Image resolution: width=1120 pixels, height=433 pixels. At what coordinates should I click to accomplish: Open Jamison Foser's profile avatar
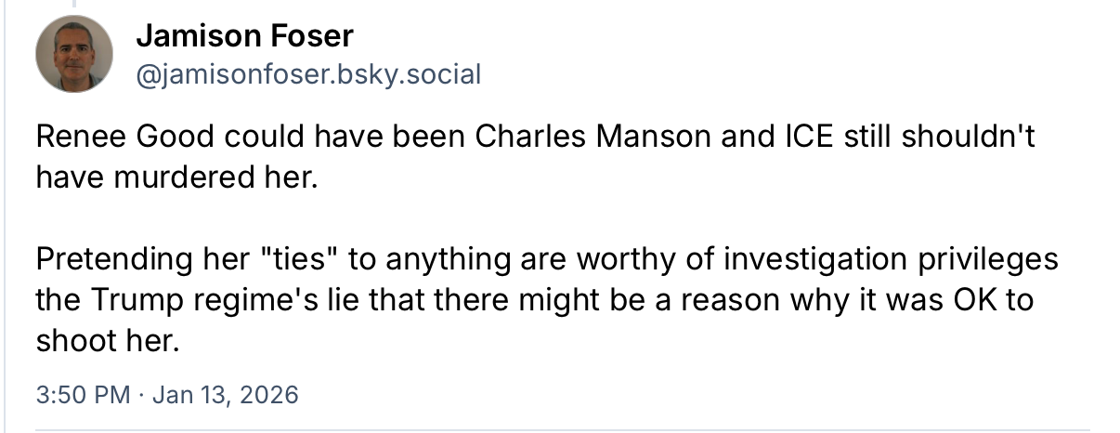[x=74, y=54]
